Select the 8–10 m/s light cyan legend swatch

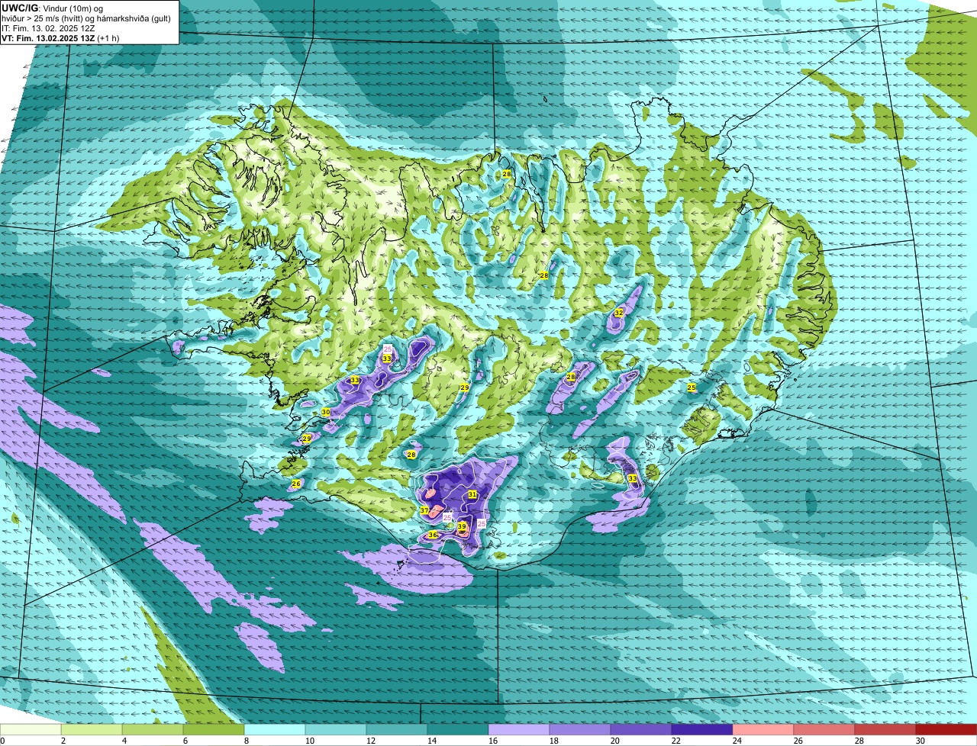275,730
